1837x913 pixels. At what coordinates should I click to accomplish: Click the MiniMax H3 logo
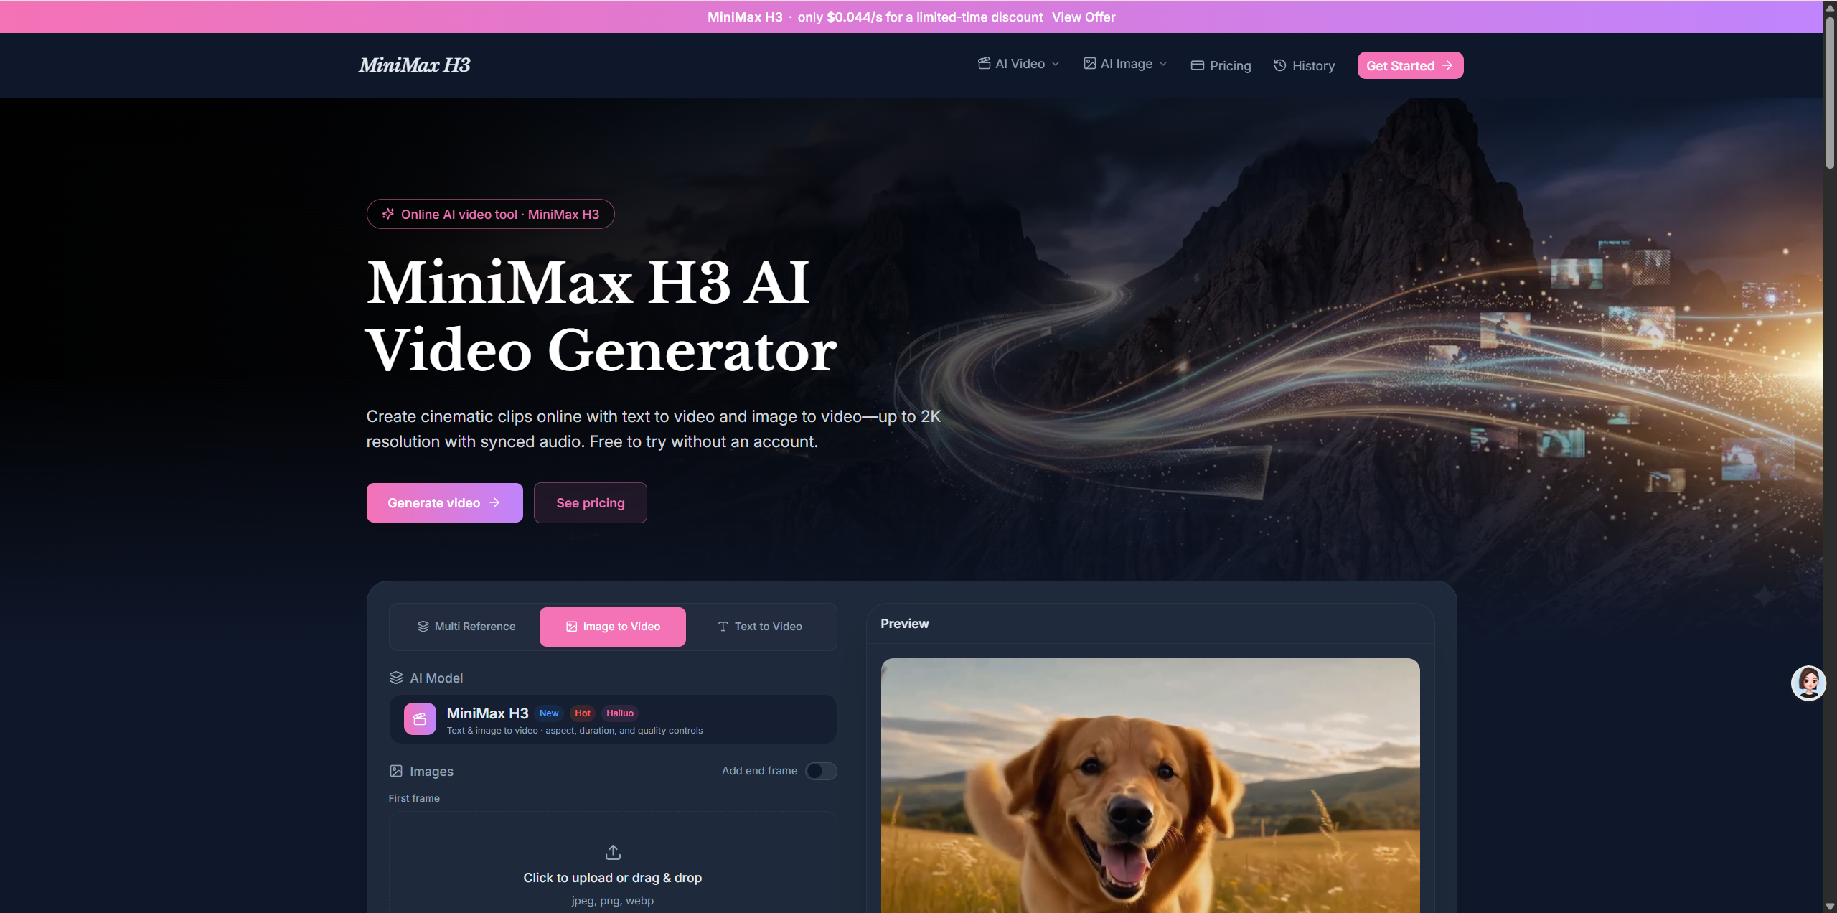(414, 65)
